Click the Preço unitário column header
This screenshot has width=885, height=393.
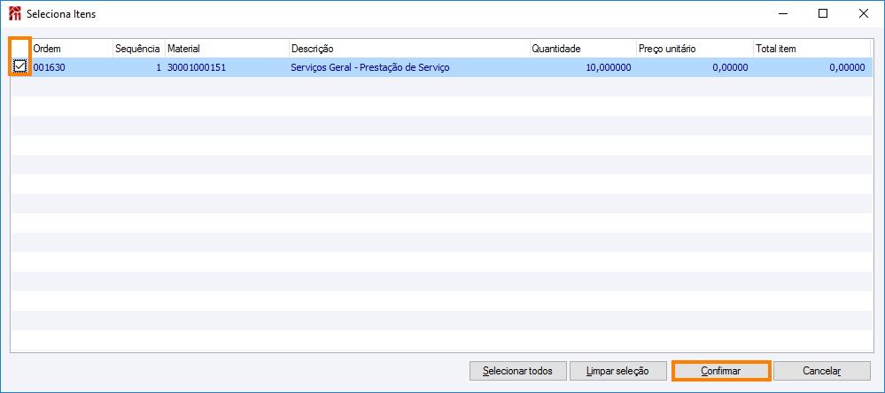(x=694, y=48)
